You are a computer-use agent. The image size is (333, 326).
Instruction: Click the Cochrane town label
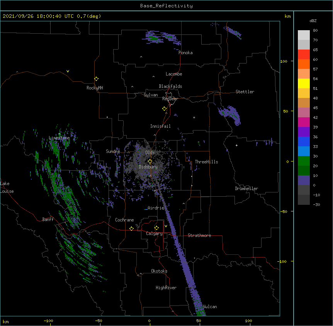(124, 220)
